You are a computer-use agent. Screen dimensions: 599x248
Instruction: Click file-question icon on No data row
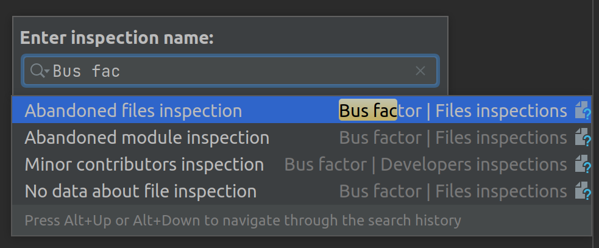(x=583, y=191)
